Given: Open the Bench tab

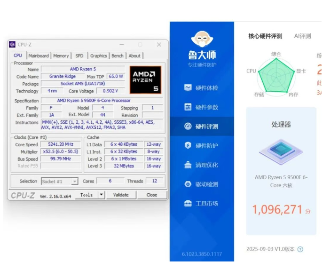Looking at the screenshot, I should [118, 56].
